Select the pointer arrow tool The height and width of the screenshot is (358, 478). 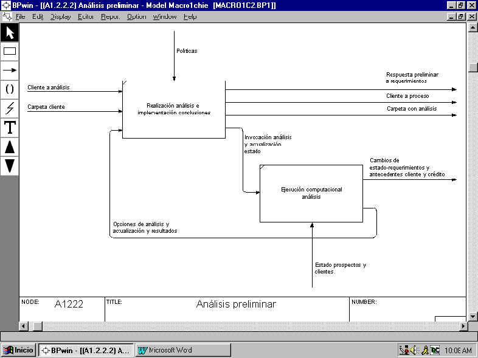pos(10,32)
